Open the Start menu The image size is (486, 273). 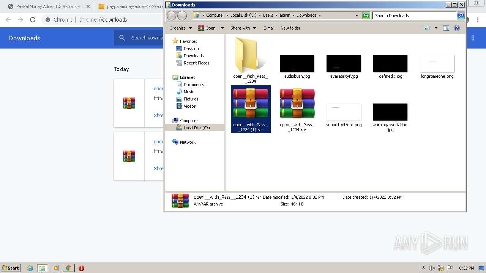[10, 268]
